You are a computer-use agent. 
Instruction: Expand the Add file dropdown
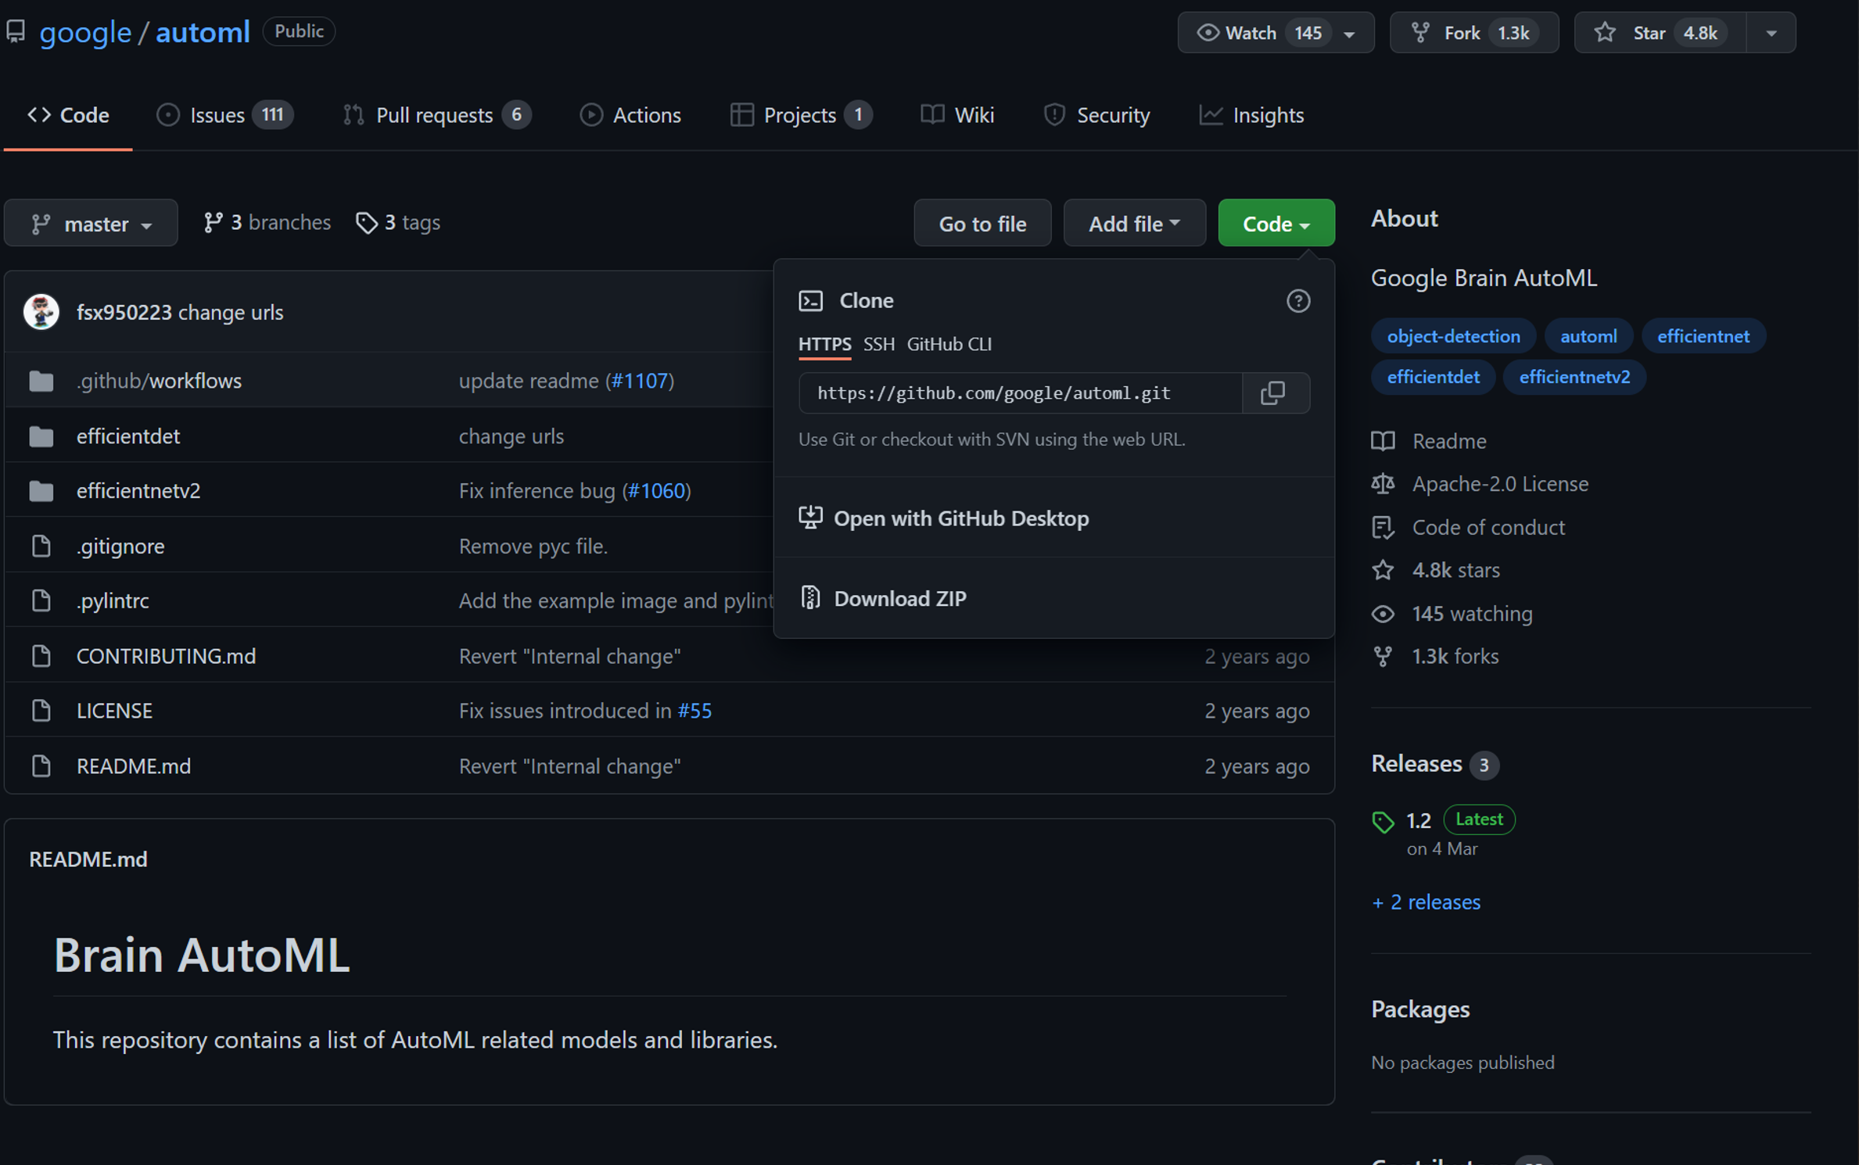point(1133,224)
